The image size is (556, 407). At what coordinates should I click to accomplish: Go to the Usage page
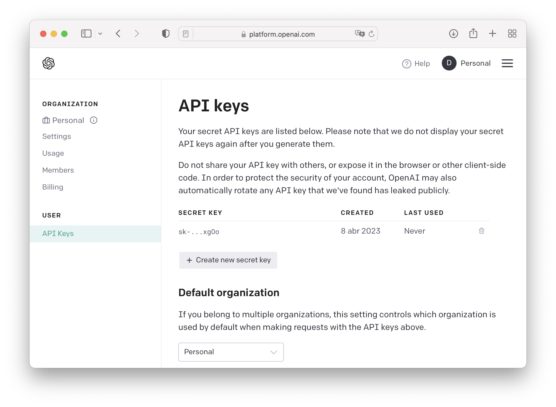(53, 153)
